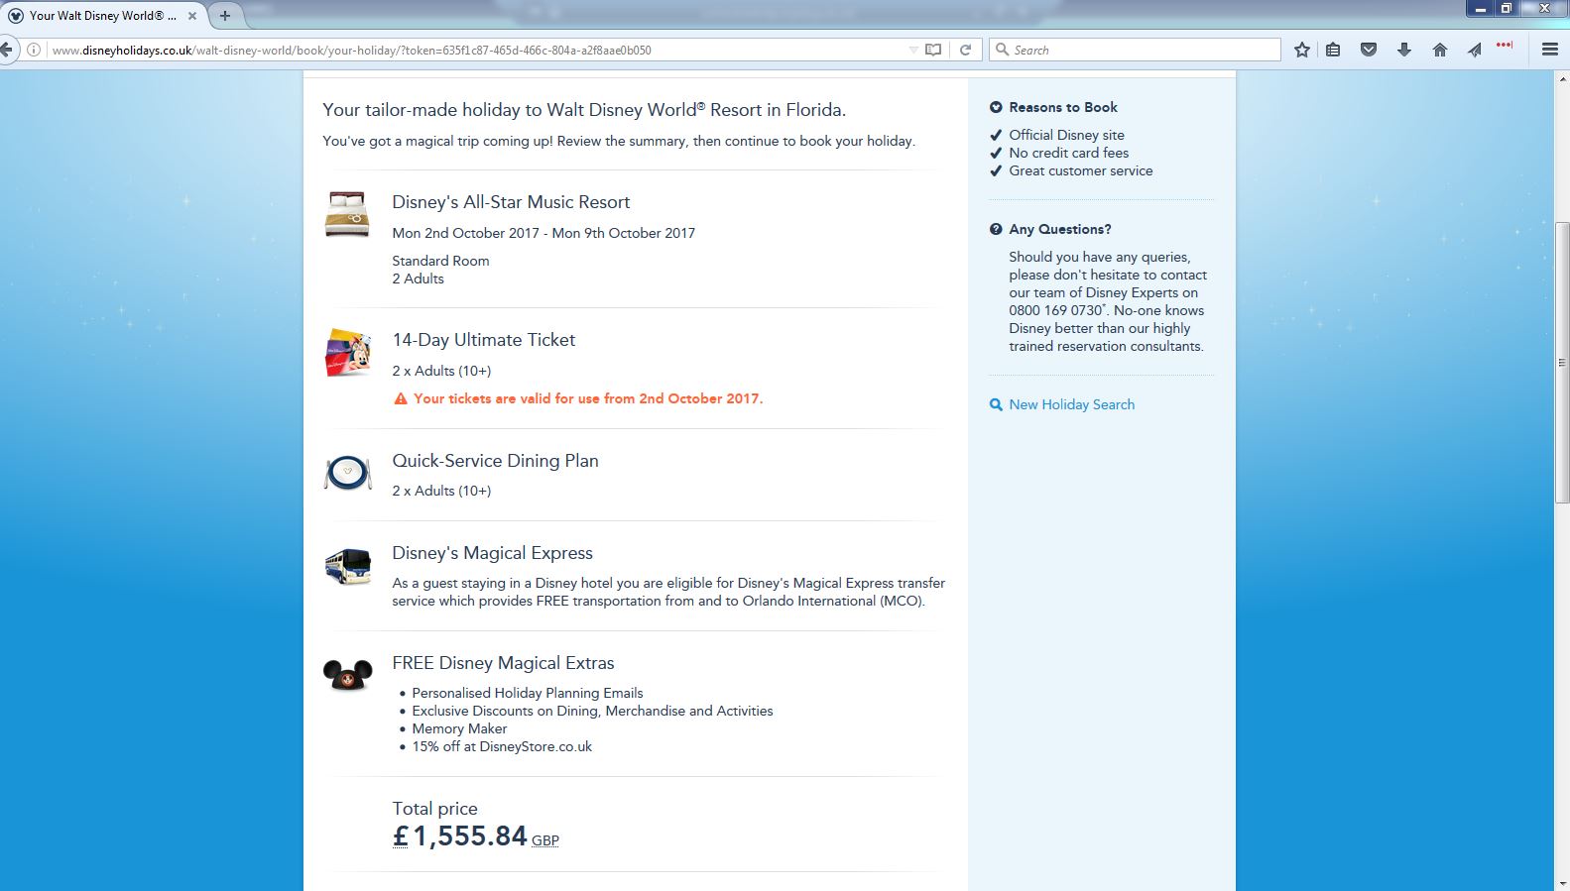Click the dining plate icon
1570x891 pixels.
tap(348, 473)
